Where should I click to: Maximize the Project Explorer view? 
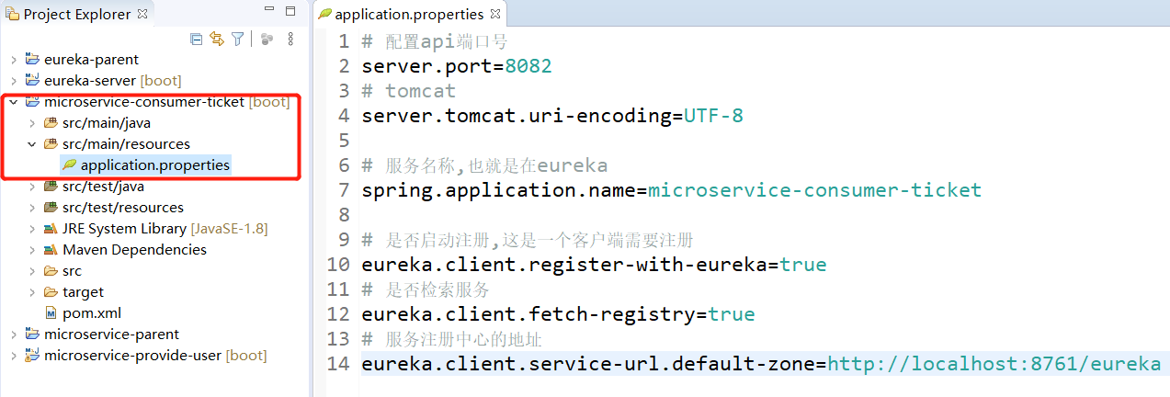tap(290, 12)
